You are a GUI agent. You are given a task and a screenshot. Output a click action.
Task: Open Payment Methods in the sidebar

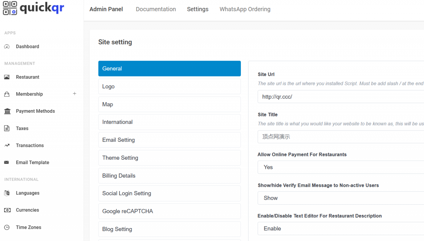[35, 111]
